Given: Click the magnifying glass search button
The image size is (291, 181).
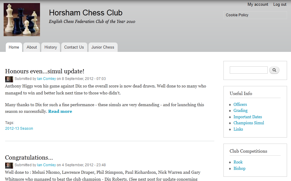Looking at the screenshot, I should [274, 70].
